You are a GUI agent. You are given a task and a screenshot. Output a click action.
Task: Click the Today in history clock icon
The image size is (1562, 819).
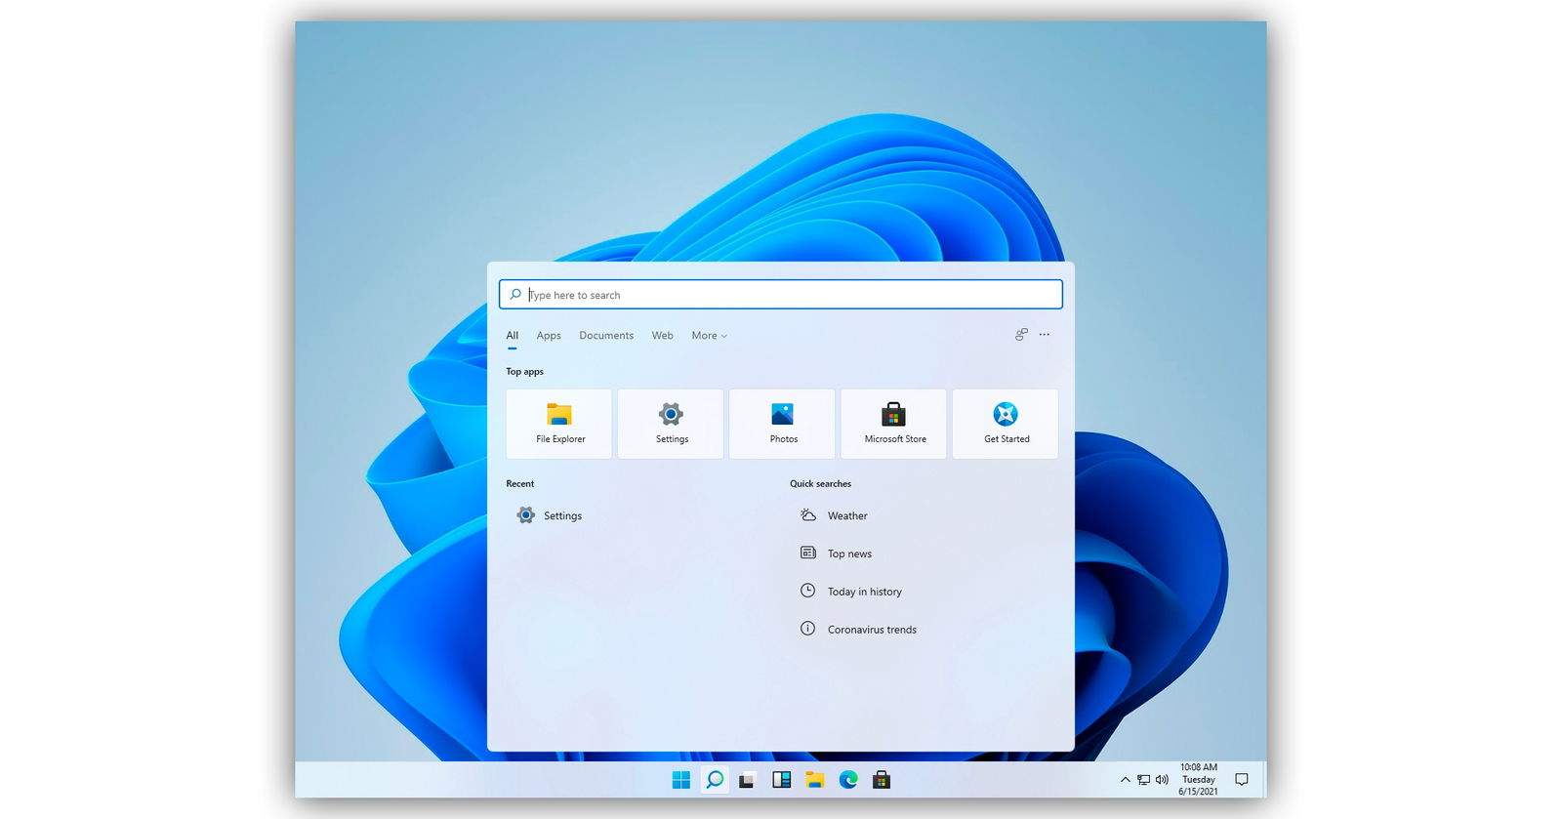[808, 591]
